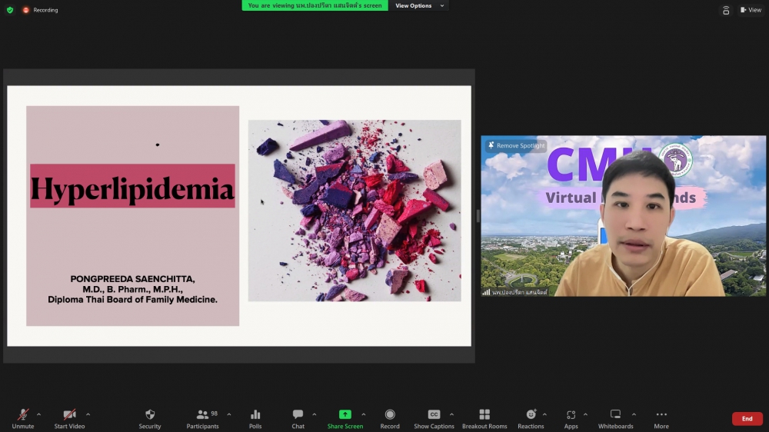This screenshot has width=769, height=432.
Task: Open the Participants panel
Action: [x=202, y=415]
